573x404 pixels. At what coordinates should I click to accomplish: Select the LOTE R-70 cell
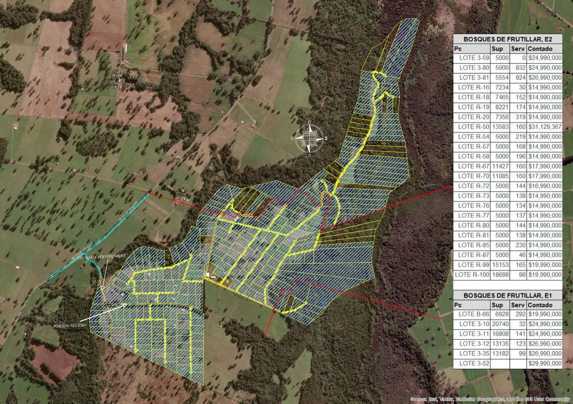tap(472, 176)
